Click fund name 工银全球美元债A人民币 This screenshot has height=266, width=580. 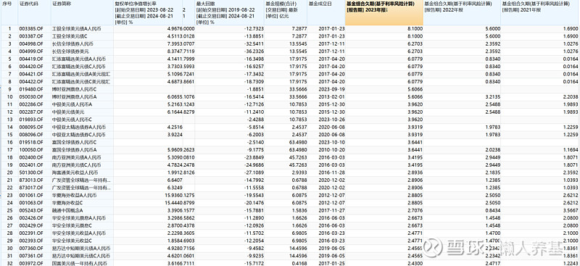pos(77,28)
